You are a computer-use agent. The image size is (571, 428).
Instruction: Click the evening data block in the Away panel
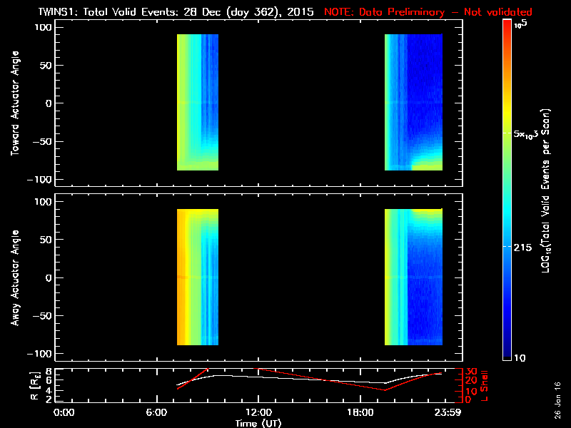(414, 277)
